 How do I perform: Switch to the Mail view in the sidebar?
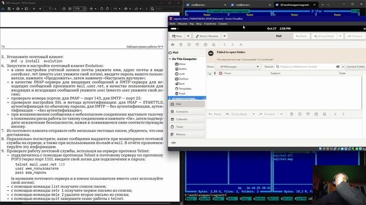(x=187, y=104)
